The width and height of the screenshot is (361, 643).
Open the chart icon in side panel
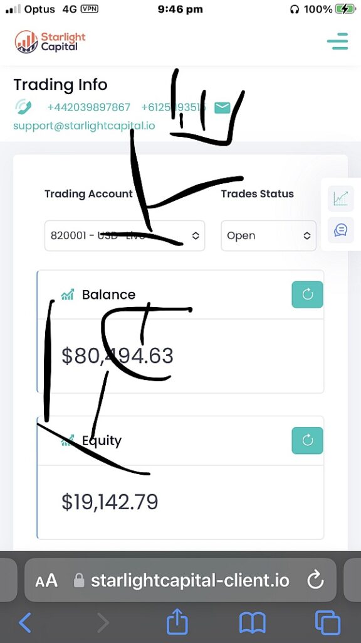[x=340, y=198]
